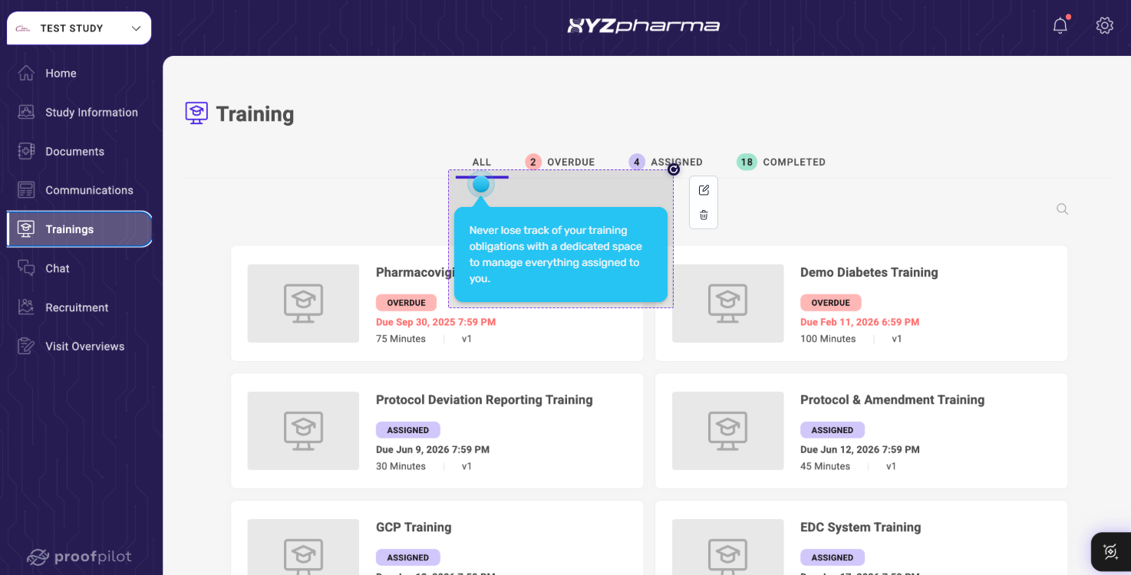The image size is (1131, 575).
Task: Open Protocol Deviation Reporting Training
Action: coord(437,431)
